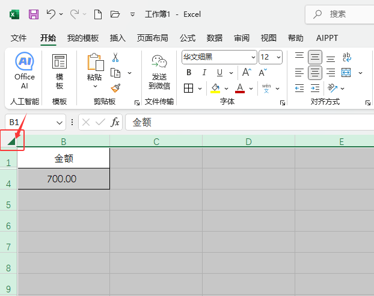Screen dimensions: 374x296
Task: Open the 字体 dialog launcher
Action: click(283, 103)
